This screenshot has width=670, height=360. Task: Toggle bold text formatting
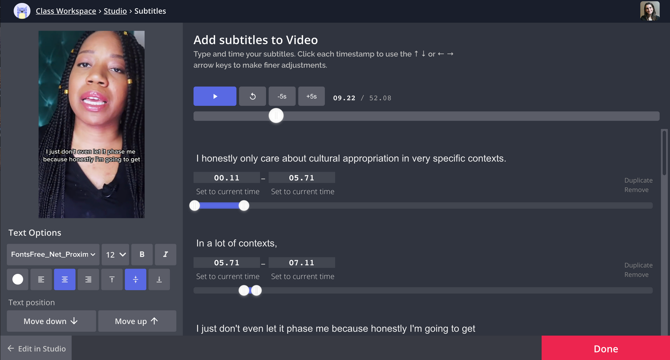point(142,254)
